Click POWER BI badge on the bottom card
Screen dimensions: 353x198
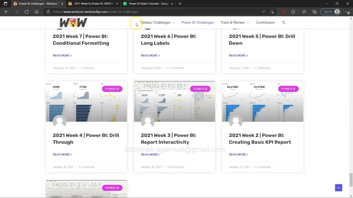coord(112,188)
